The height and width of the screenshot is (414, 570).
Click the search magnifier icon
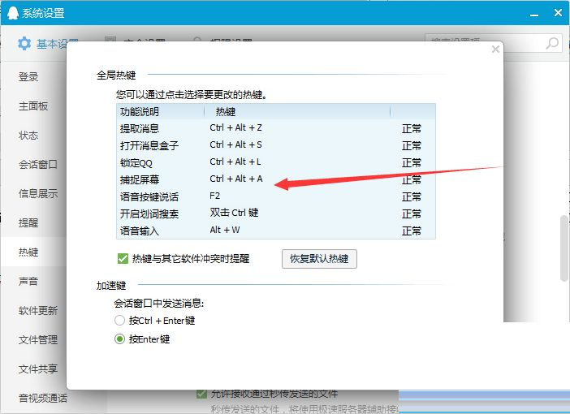click(553, 43)
